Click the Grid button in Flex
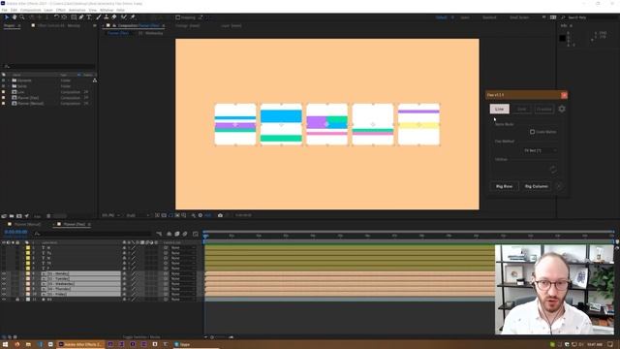 tap(522, 109)
